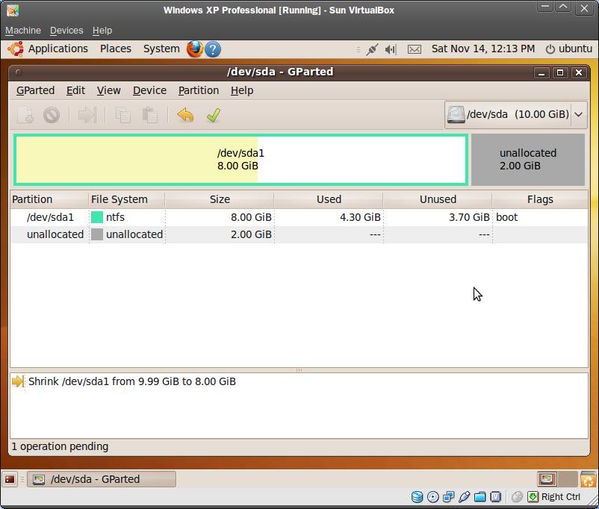Open the blue Help icon in panel

click(213, 49)
